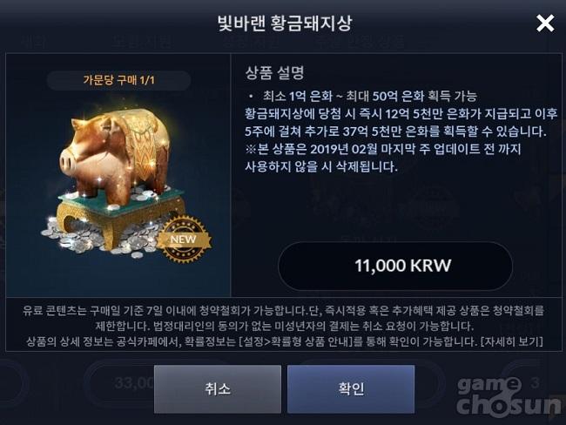The width and height of the screenshot is (566, 425).
Task: Click the ※ 2019년 02월 deletion notice
Action: tap(383, 158)
